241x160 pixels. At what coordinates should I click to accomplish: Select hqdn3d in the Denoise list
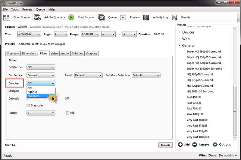(41, 92)
